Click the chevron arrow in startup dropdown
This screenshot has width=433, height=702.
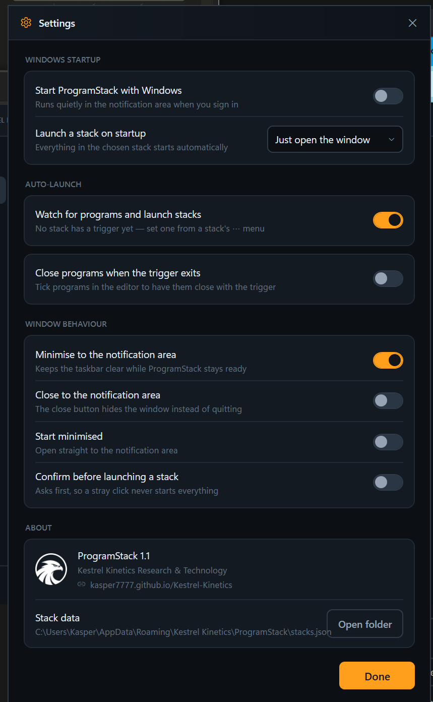391,140
